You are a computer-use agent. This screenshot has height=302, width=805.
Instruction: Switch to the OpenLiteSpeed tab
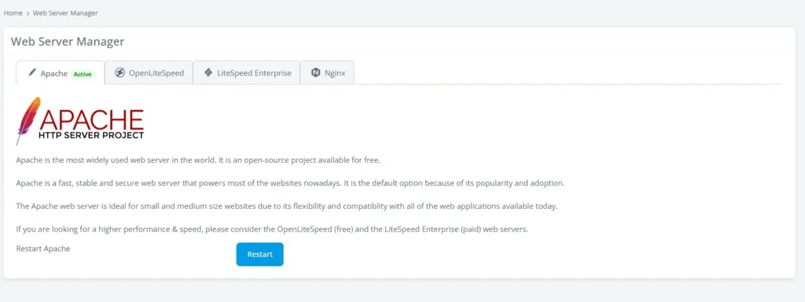tap(156, 73)
